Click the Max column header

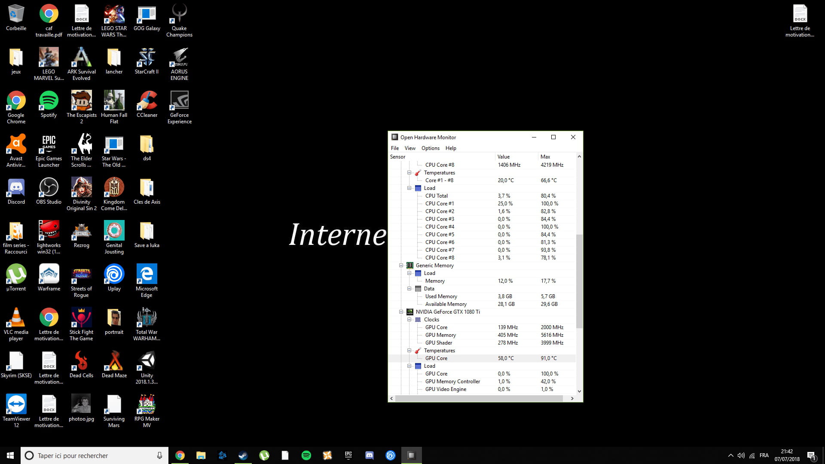click(x=557, y=157)
